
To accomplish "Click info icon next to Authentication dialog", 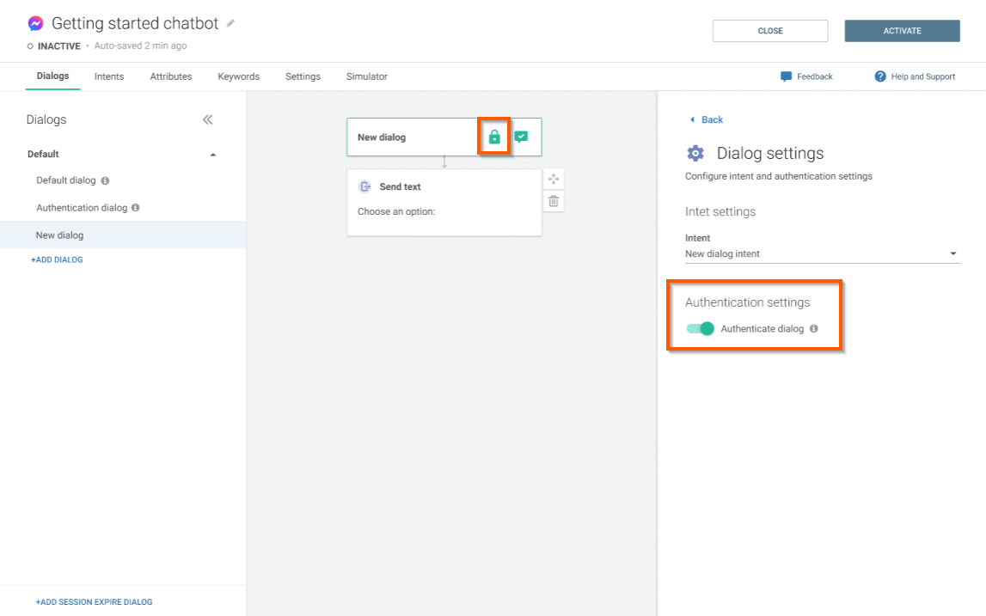I will pyautogui.click(x=136, y=208).
